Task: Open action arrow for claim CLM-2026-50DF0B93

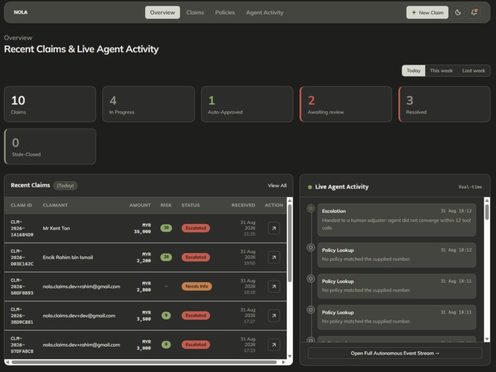Action: (274, 286)
